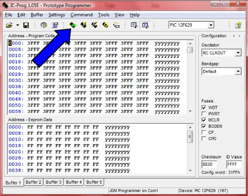Click the Erase All chip icon

pos(94,25)
